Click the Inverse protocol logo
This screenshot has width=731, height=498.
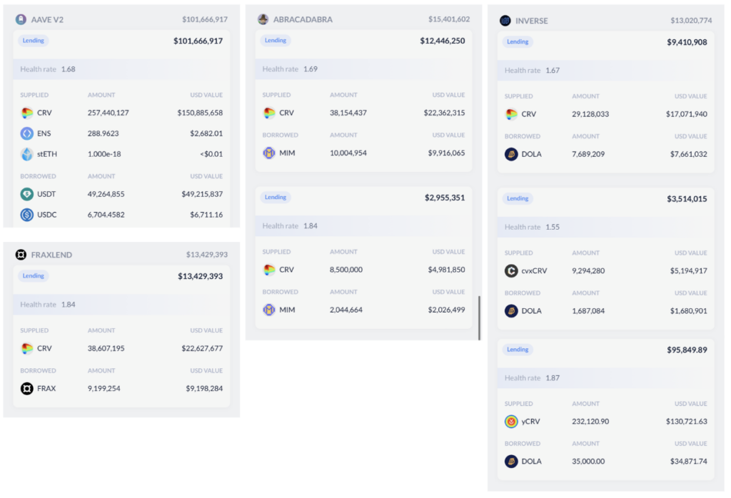[505, 21]
